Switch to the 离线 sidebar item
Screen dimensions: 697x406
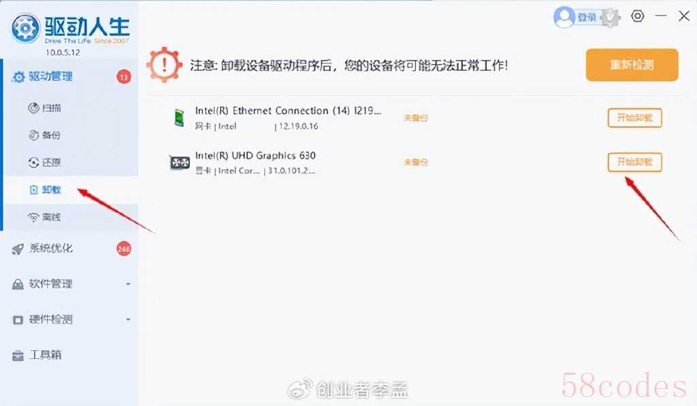(44, 217)
